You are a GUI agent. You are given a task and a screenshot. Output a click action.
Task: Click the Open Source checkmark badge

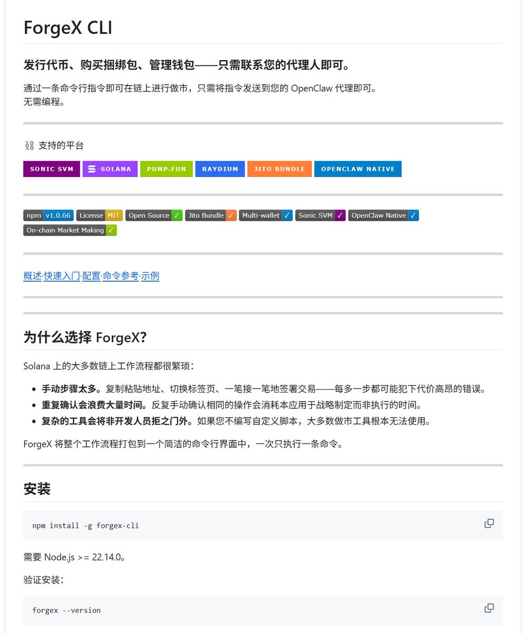[x=154, y=216]
